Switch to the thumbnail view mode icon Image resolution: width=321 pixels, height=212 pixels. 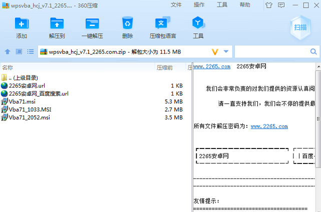click(x=19, y=51)
